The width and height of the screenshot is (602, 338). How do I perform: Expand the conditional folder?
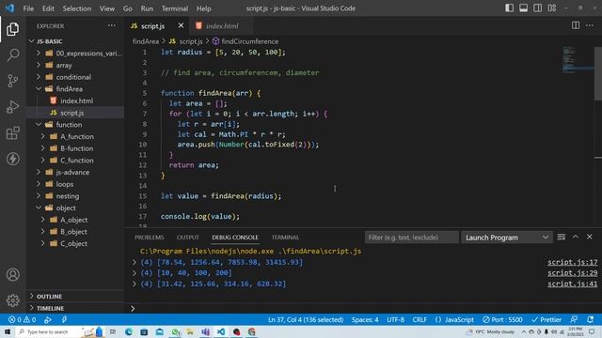tap(75, 77)
